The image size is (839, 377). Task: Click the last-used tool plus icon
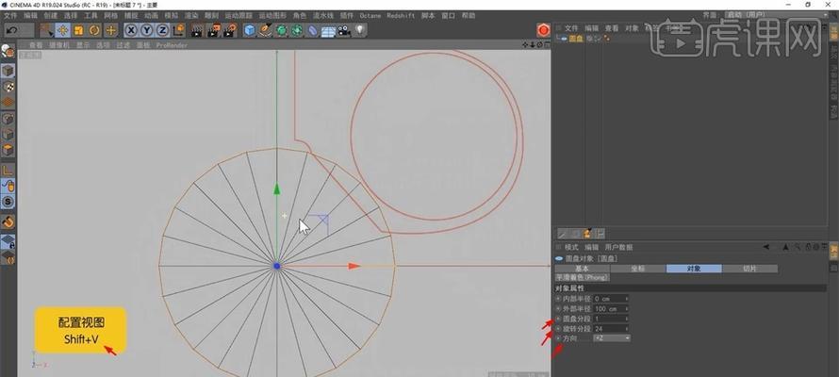point(110,30)
